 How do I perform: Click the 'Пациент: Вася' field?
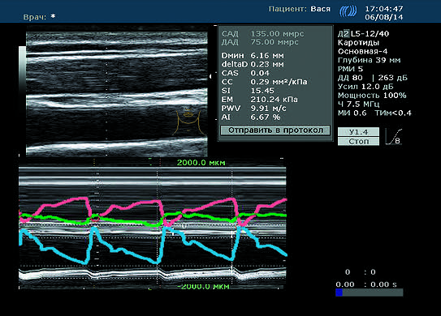tap(299, 9)
